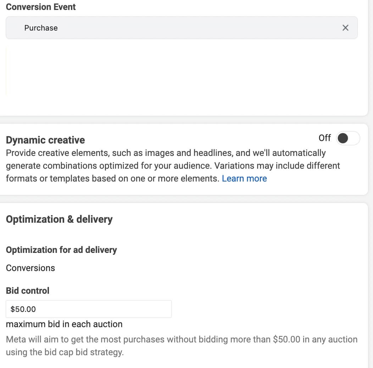
Task: Click the Off label beside the switch
Action: [x=325, y=138]
